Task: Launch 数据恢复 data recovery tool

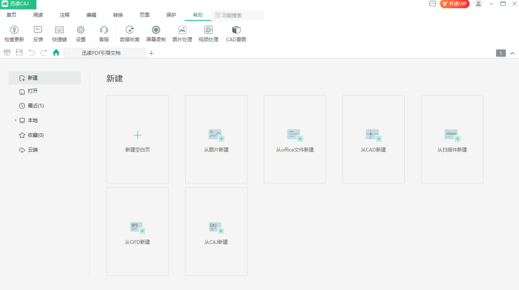Action: coord(130,30)
